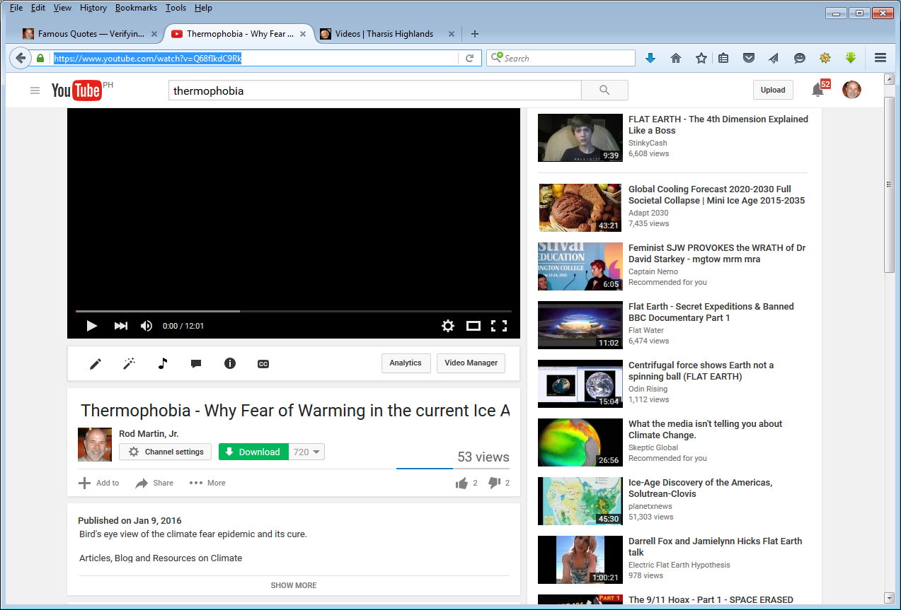The width and height of the screenshot is (901, 610).
Task: Open the Global Cooling Forecast video thumbnail
Action: (580, 208)
